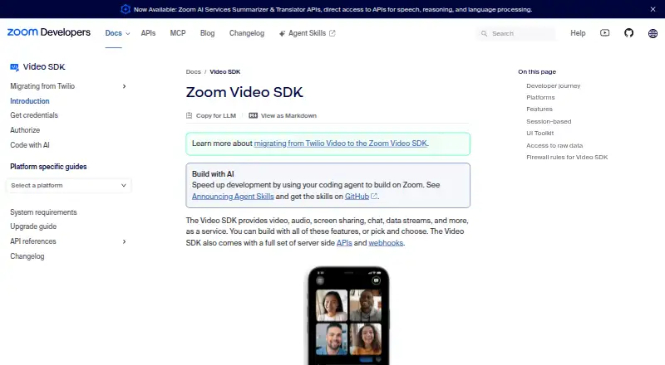Open the migrating from Twilio Video link

[341, 144]
